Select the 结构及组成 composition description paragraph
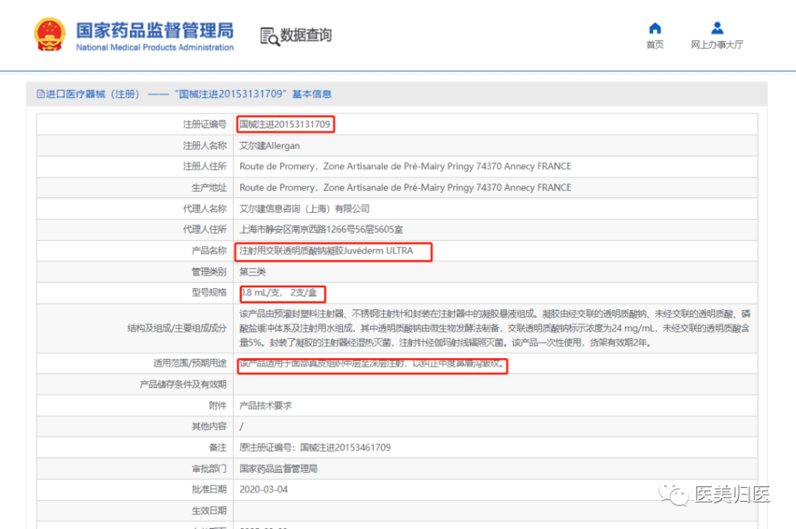Image resolution: width=796 pixels, height=529 pixels. click(495, 328)
